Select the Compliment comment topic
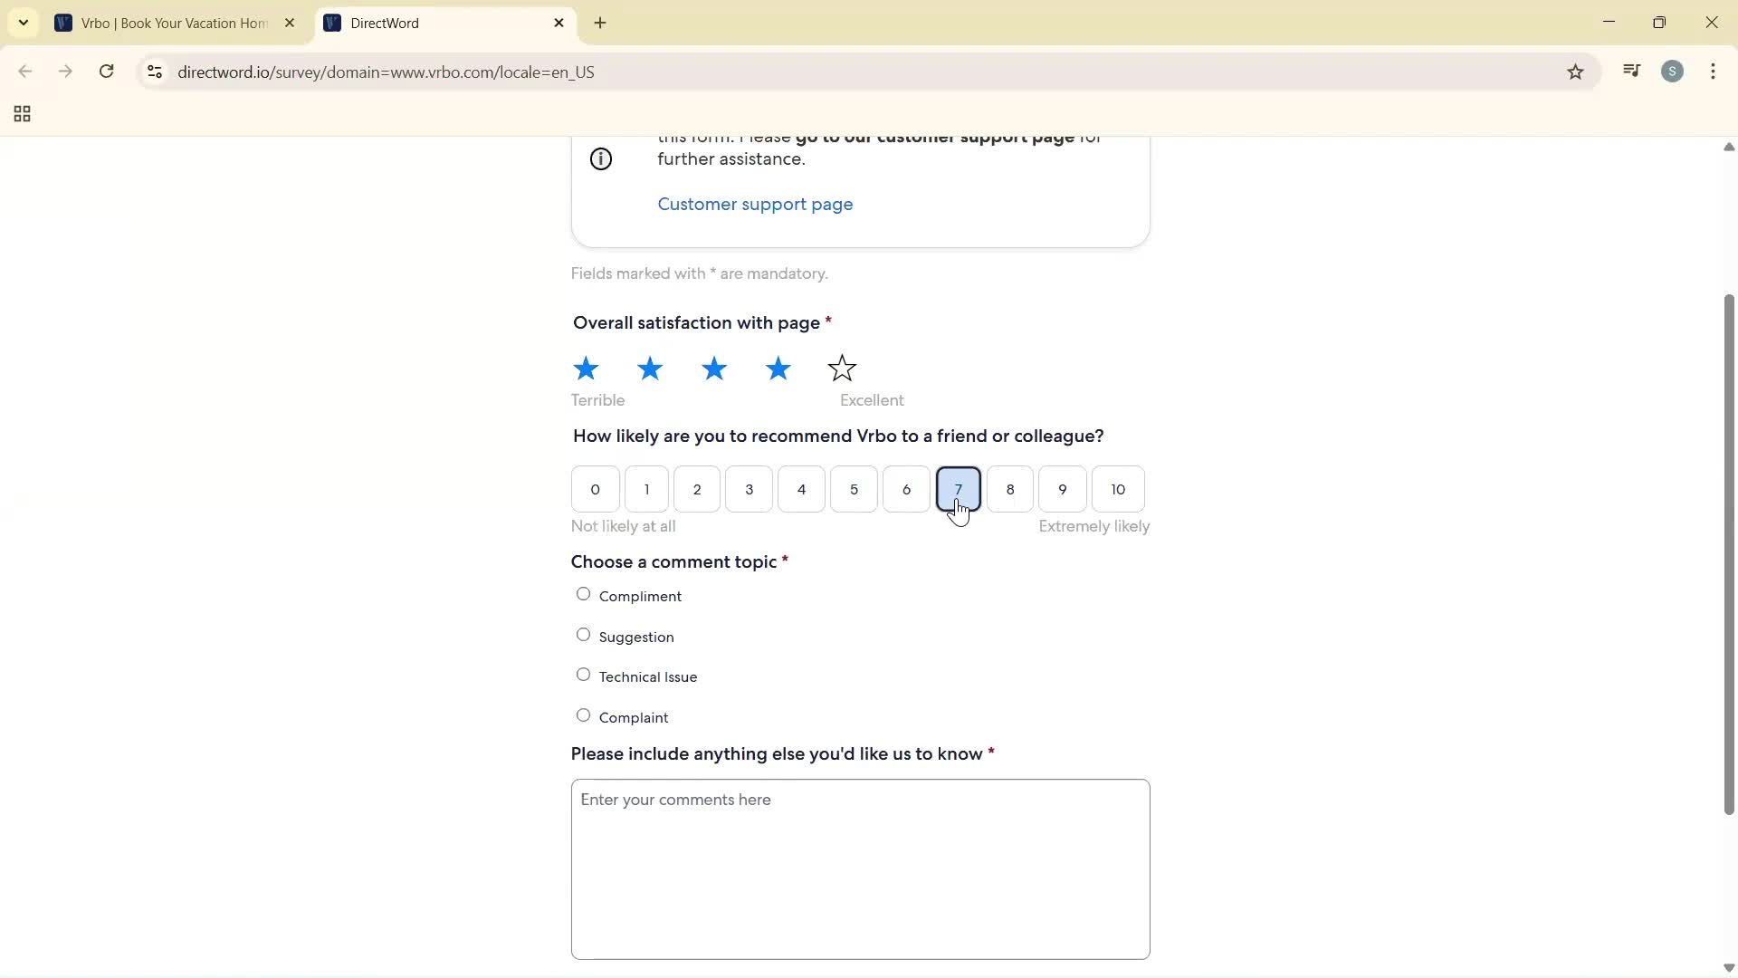The width and height of the screenshot is (1738, 978). (583, 594)
